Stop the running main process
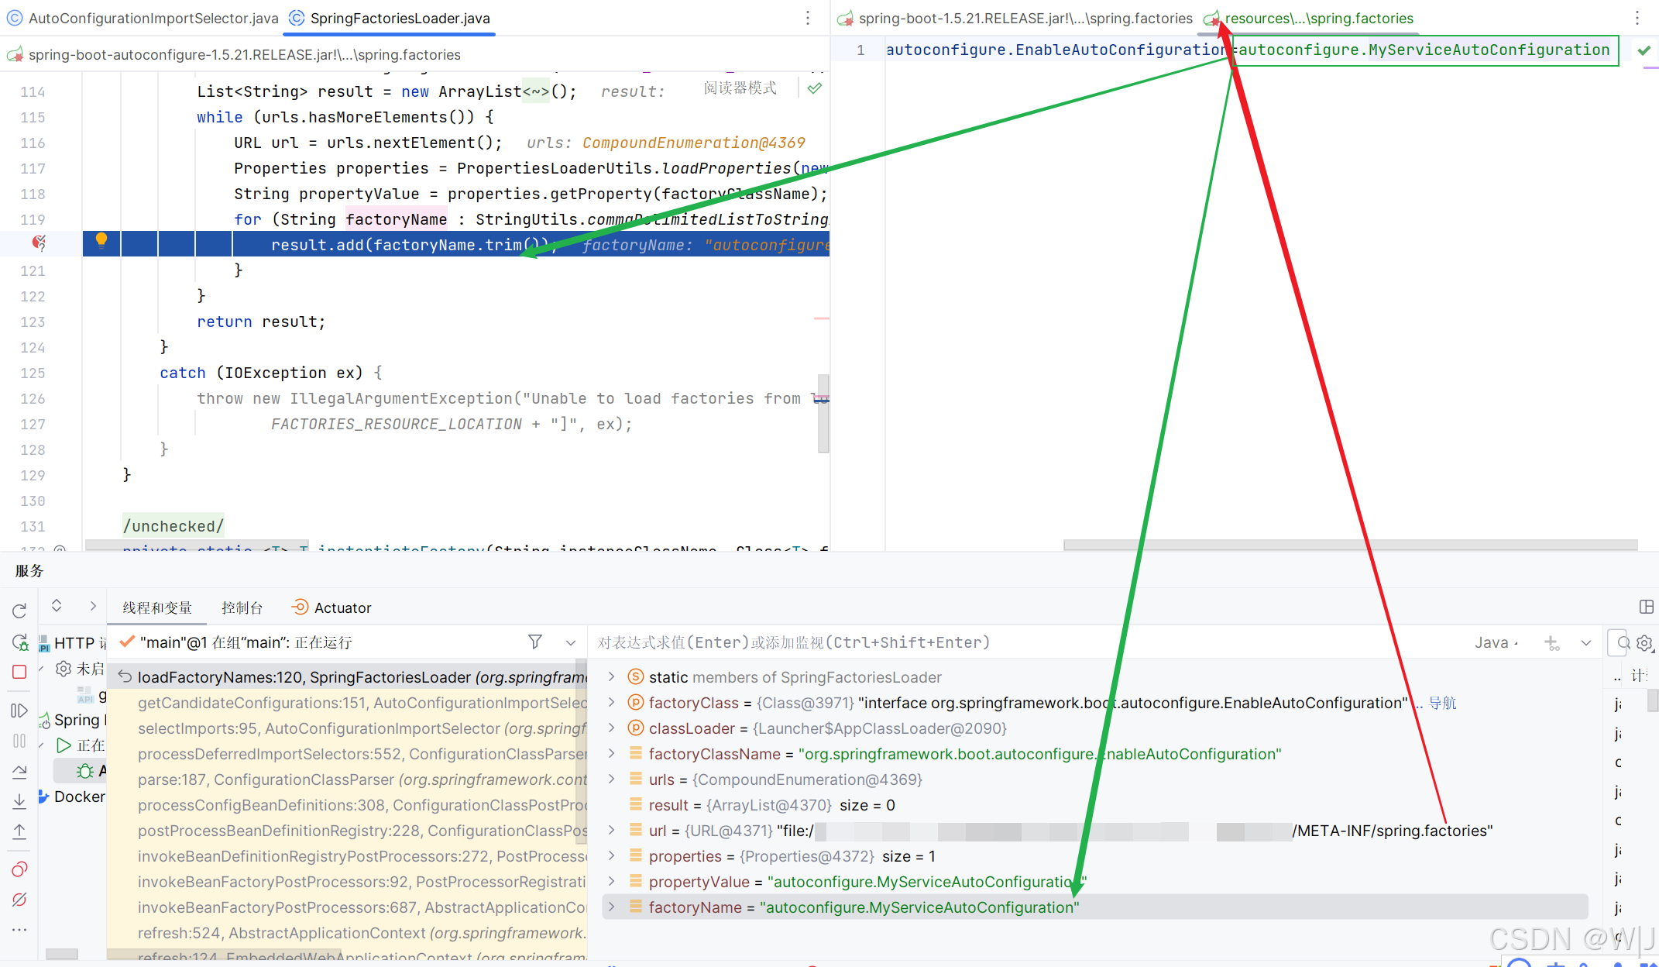This screenshot has width=1659, height=967. pos(19,670)
